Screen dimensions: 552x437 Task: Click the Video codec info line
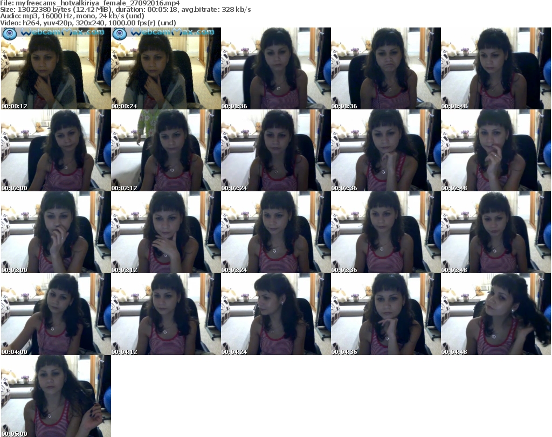click(88, 23)
